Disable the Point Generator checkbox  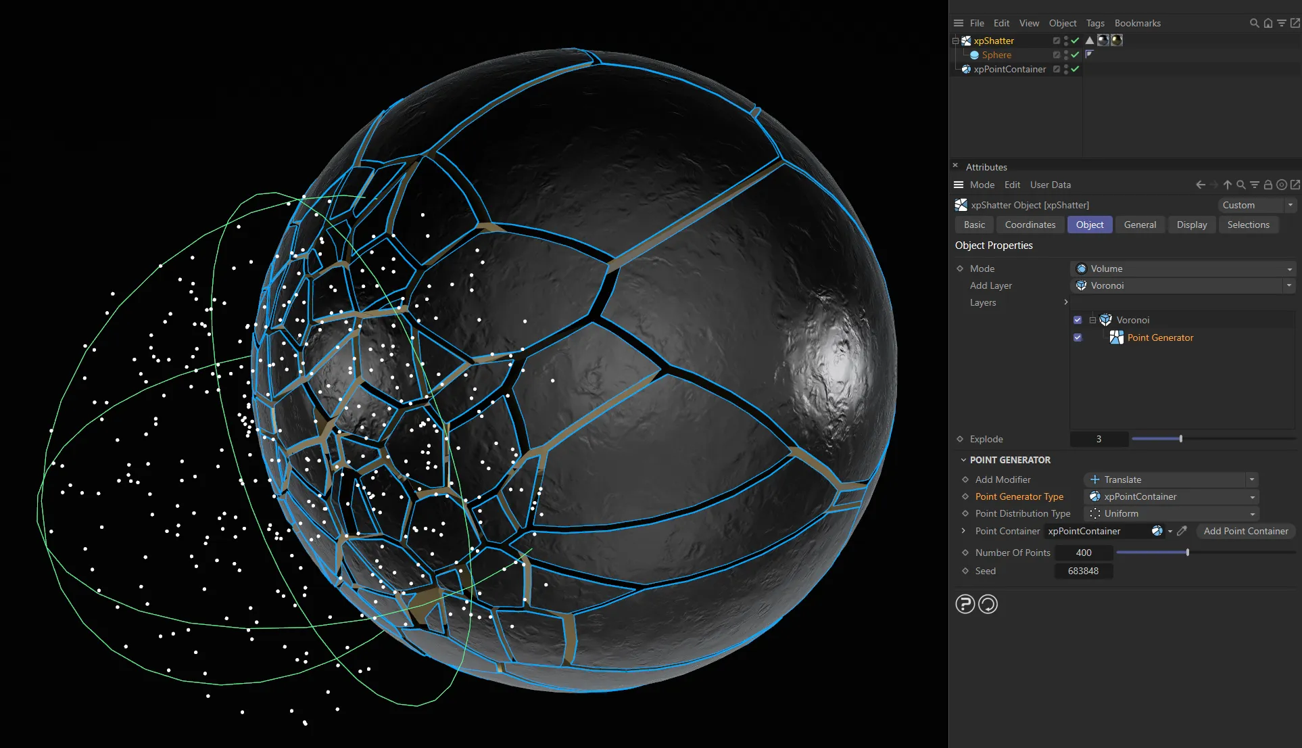(1078, 337)
